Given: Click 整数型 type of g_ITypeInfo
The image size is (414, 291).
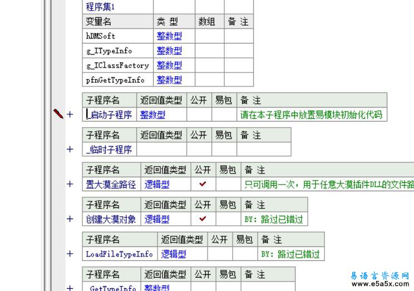Looking at the screenshot, I should coord(169,51).
